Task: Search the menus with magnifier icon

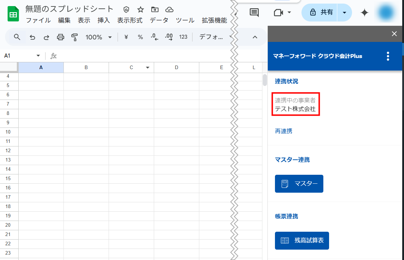Action: 17,37
